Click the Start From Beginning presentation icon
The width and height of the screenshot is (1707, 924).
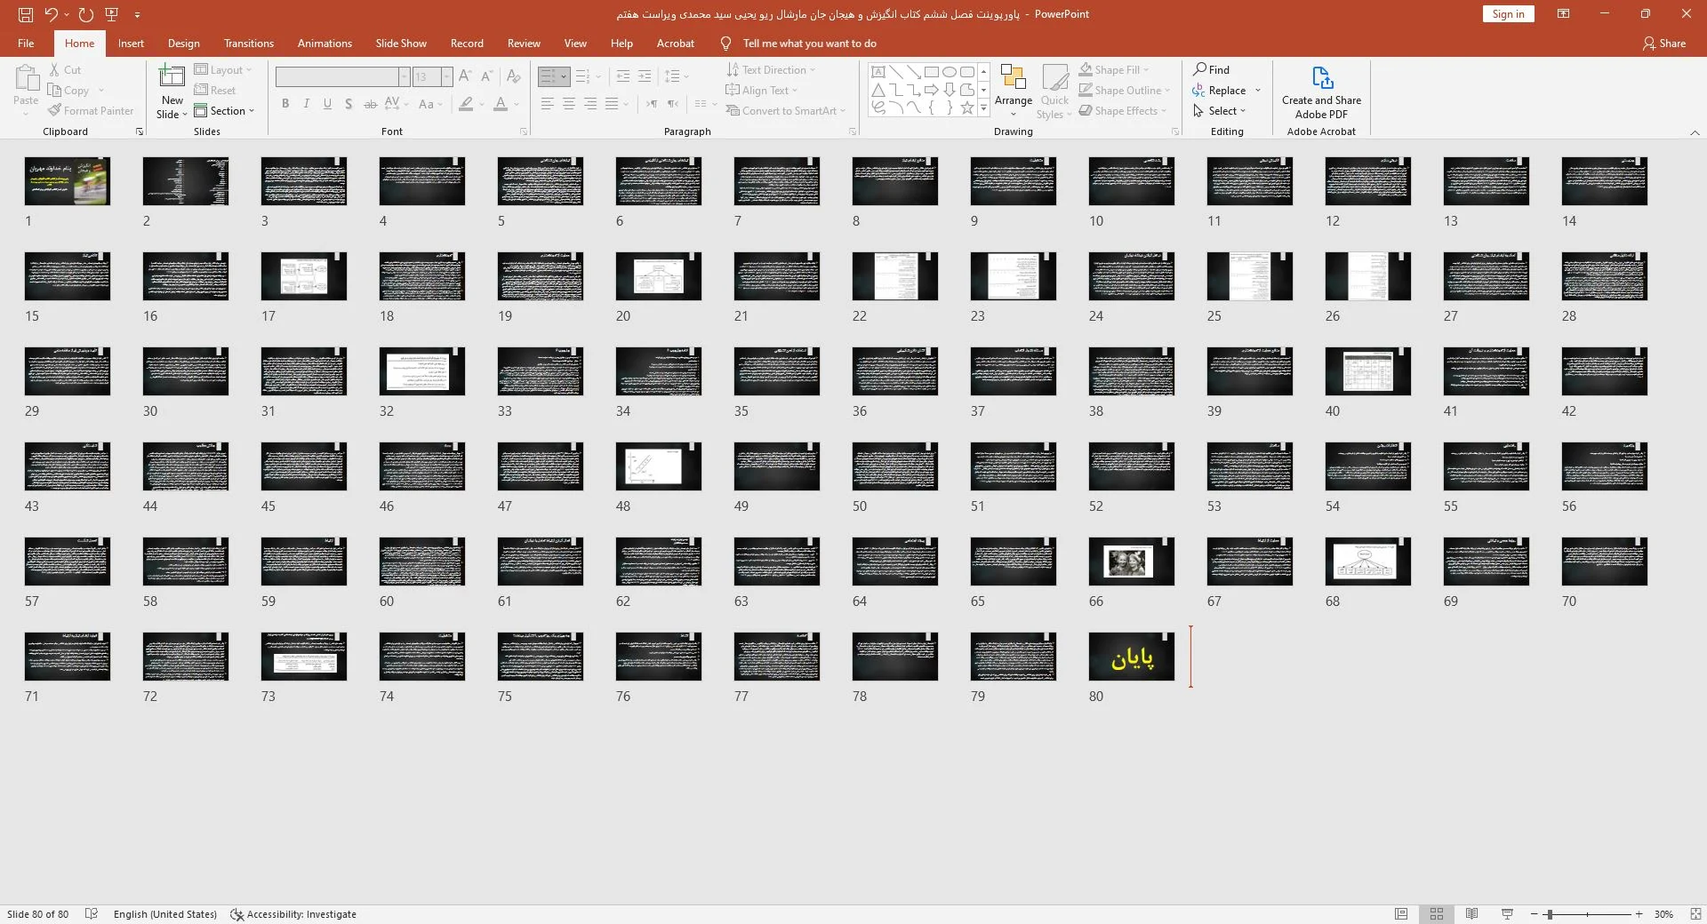pos(111,14)
